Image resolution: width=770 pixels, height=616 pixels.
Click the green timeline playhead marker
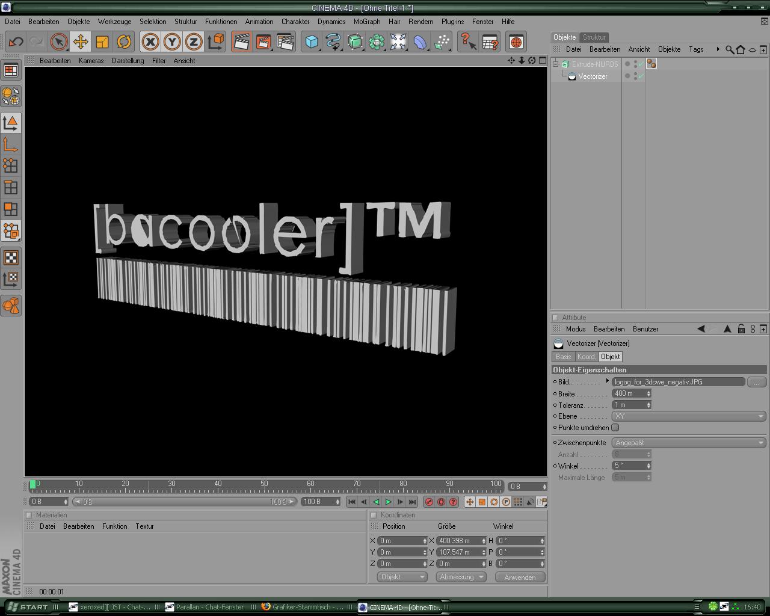(x=32, y=484)
